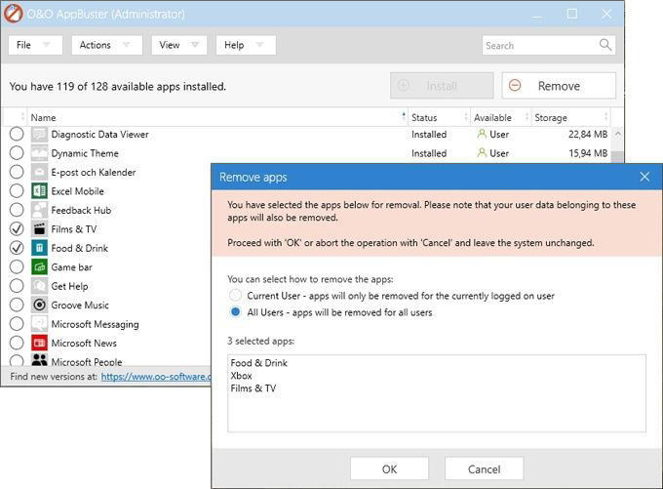
Task: Click Cancel in Remove apps dialog
Action: point(484,469)
